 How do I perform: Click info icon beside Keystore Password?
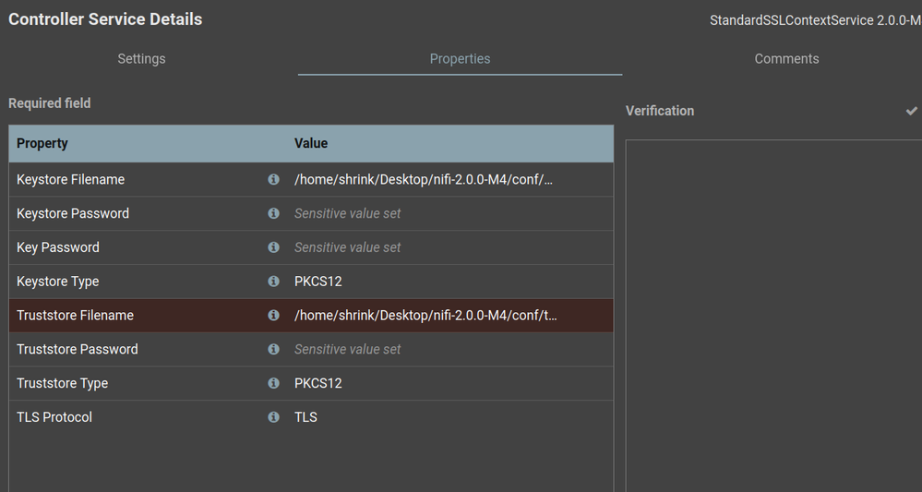tap(273, 213)
